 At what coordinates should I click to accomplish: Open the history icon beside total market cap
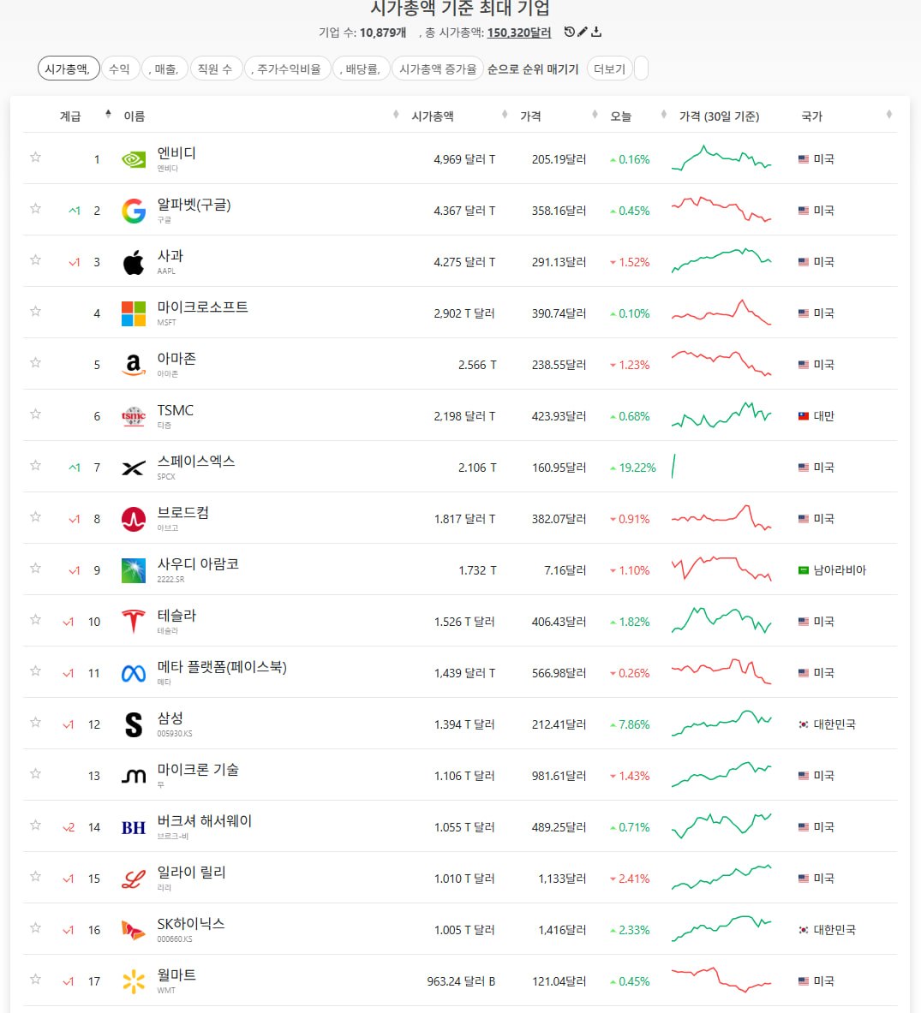coord(569,32)
